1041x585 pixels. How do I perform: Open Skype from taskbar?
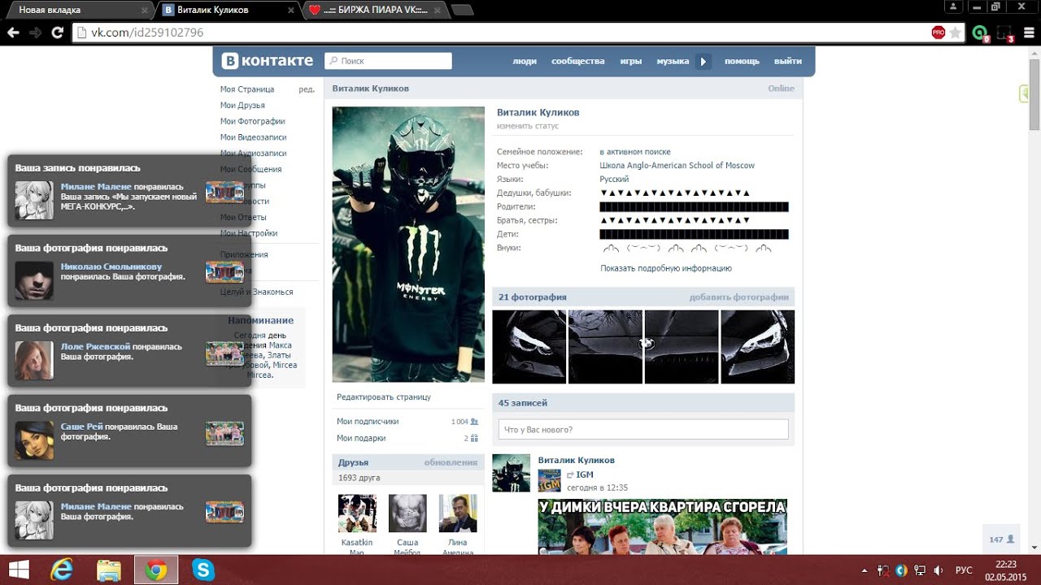tap(203, 570)
